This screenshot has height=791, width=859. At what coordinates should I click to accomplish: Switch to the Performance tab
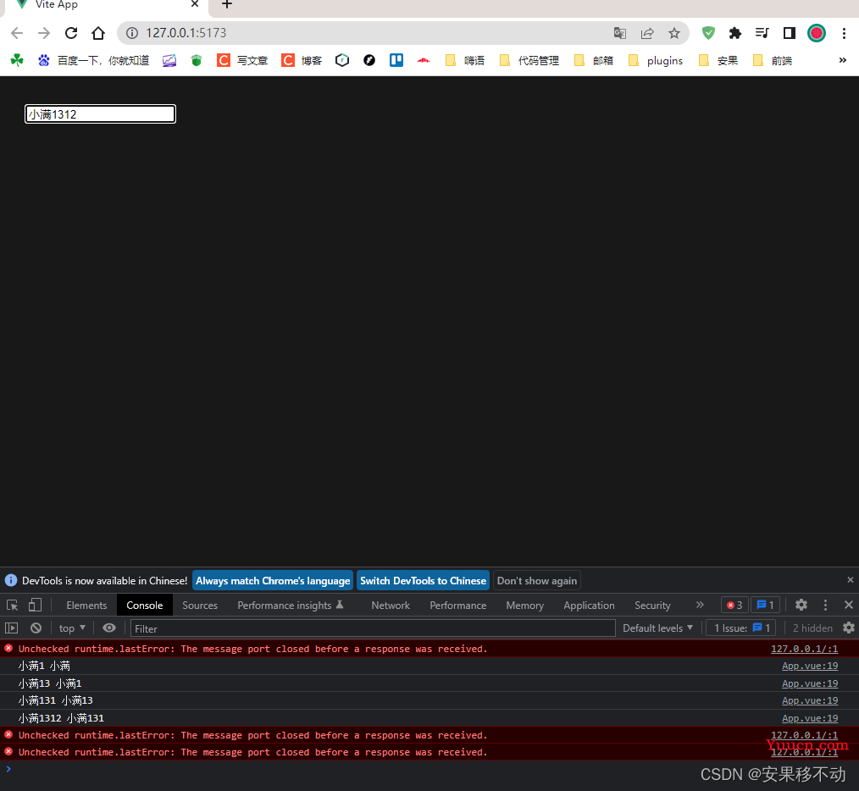click(x=458, y=606)
